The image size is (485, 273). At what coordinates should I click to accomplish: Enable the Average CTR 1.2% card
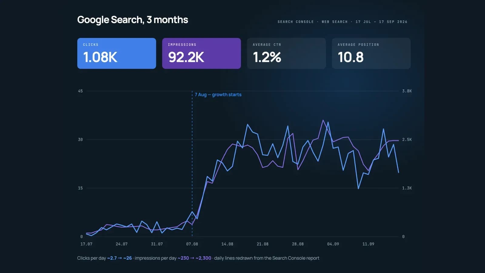[x=286, y=53]
